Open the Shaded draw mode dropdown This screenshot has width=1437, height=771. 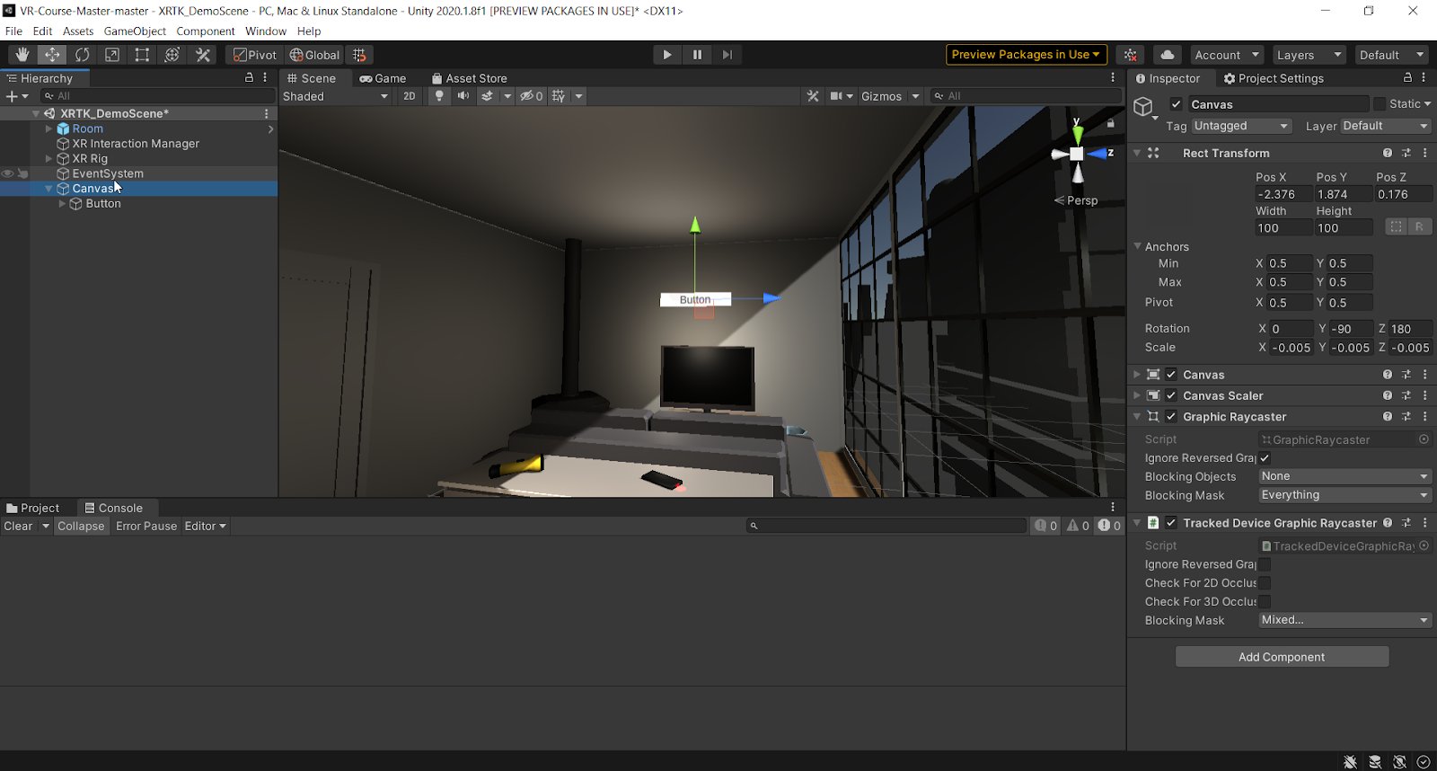point(336,96)
